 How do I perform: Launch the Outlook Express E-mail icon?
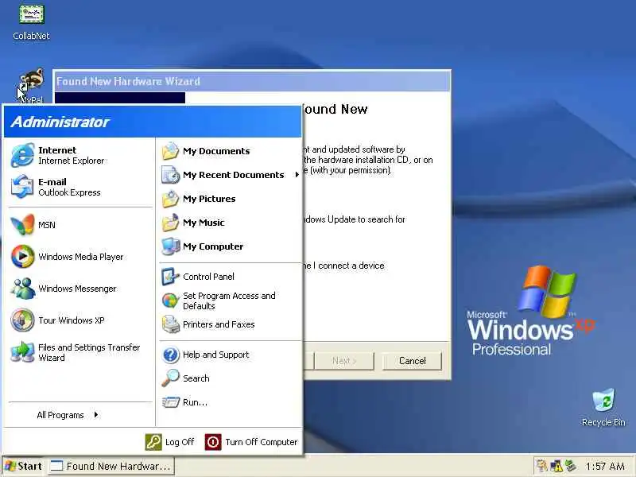point(22,187)
